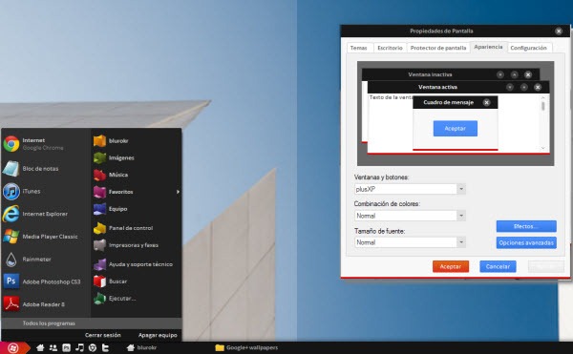The image size is (573, 354).
Task: Click Apagar equipo
Action: [x=158, y=335]
